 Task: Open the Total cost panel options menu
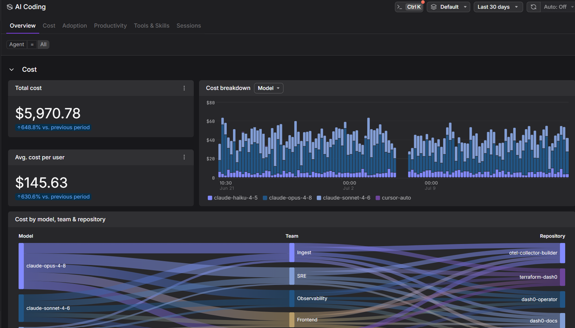[x=184, y=88]
